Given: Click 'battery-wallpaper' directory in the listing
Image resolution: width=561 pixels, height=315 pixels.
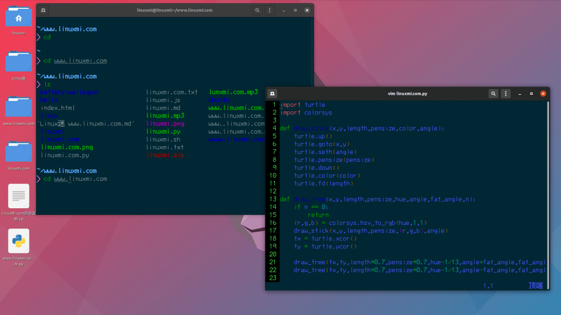Looking at the screenshot, I should coord(70,92).
